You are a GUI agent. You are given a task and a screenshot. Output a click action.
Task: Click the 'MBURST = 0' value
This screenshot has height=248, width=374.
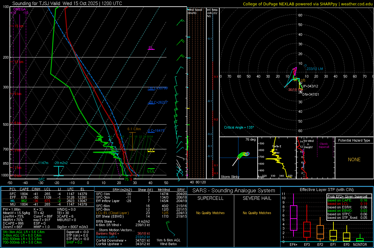click(x=66, y=220)
